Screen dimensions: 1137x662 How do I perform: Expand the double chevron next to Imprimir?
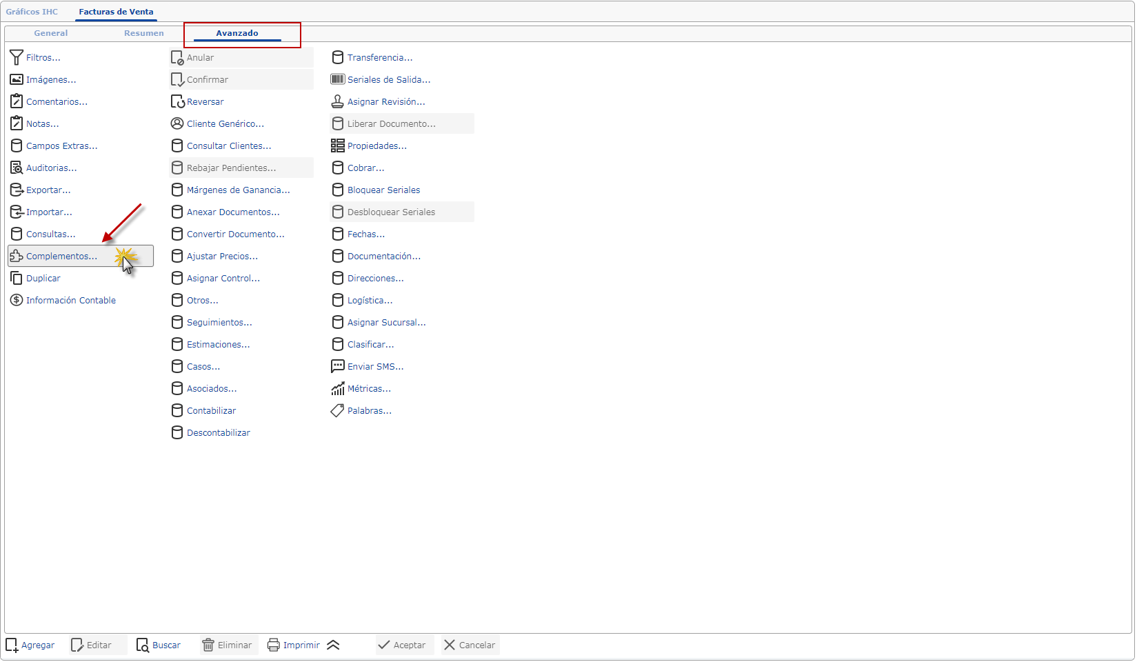click(x=334, y=645)
